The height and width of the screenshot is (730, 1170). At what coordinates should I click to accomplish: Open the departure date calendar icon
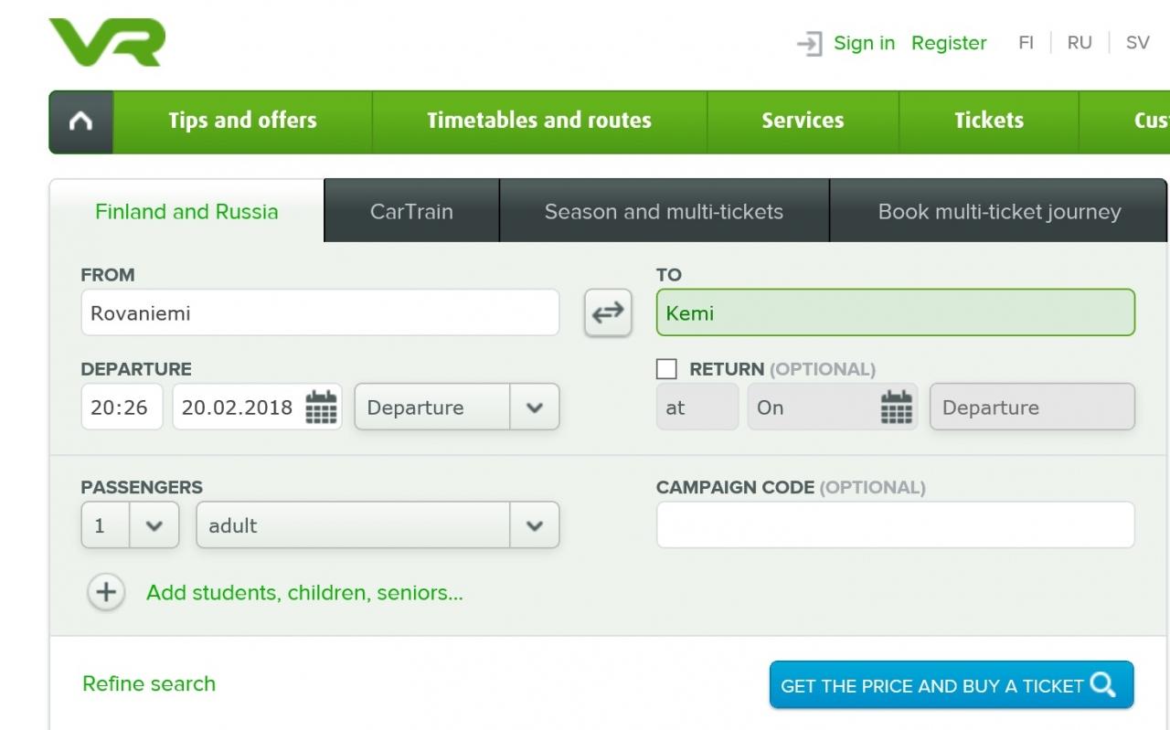(321, 407)
